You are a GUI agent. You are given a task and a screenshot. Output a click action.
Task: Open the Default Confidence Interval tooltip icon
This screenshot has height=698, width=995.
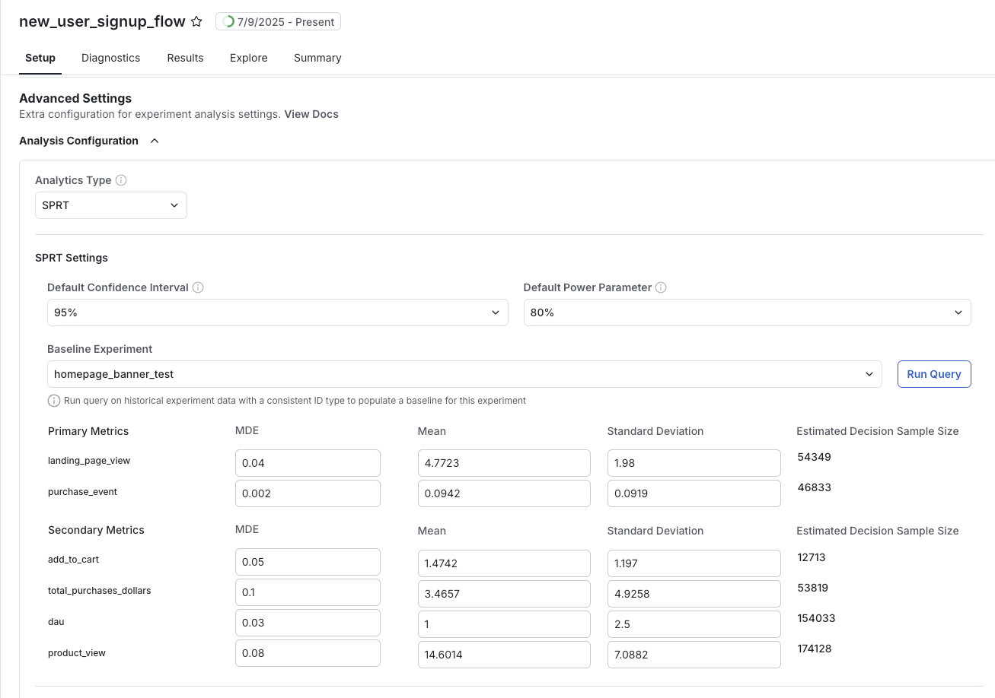click(x=198, y=287)
